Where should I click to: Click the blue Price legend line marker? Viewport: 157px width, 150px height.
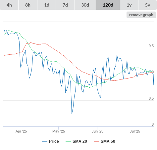45,141
